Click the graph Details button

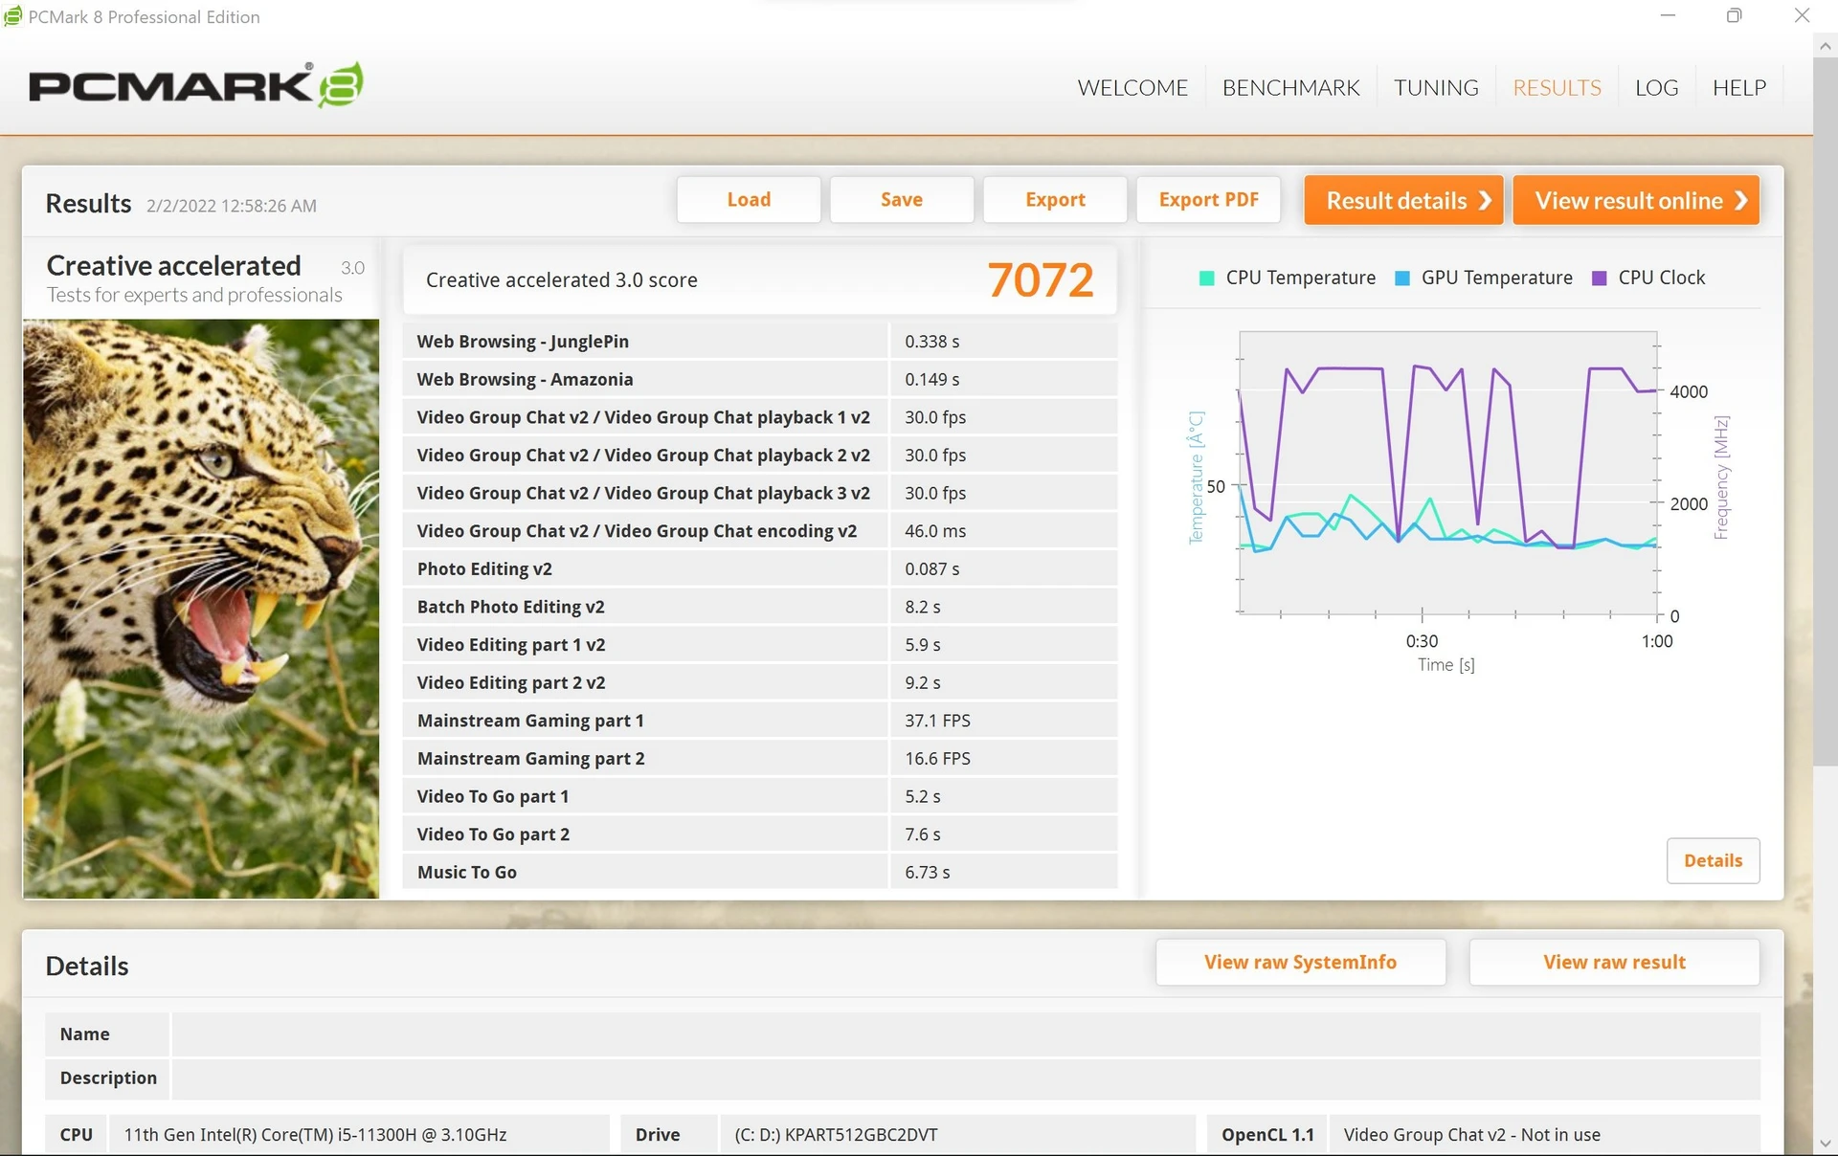pyautogui.click(x=1713, y=860)
